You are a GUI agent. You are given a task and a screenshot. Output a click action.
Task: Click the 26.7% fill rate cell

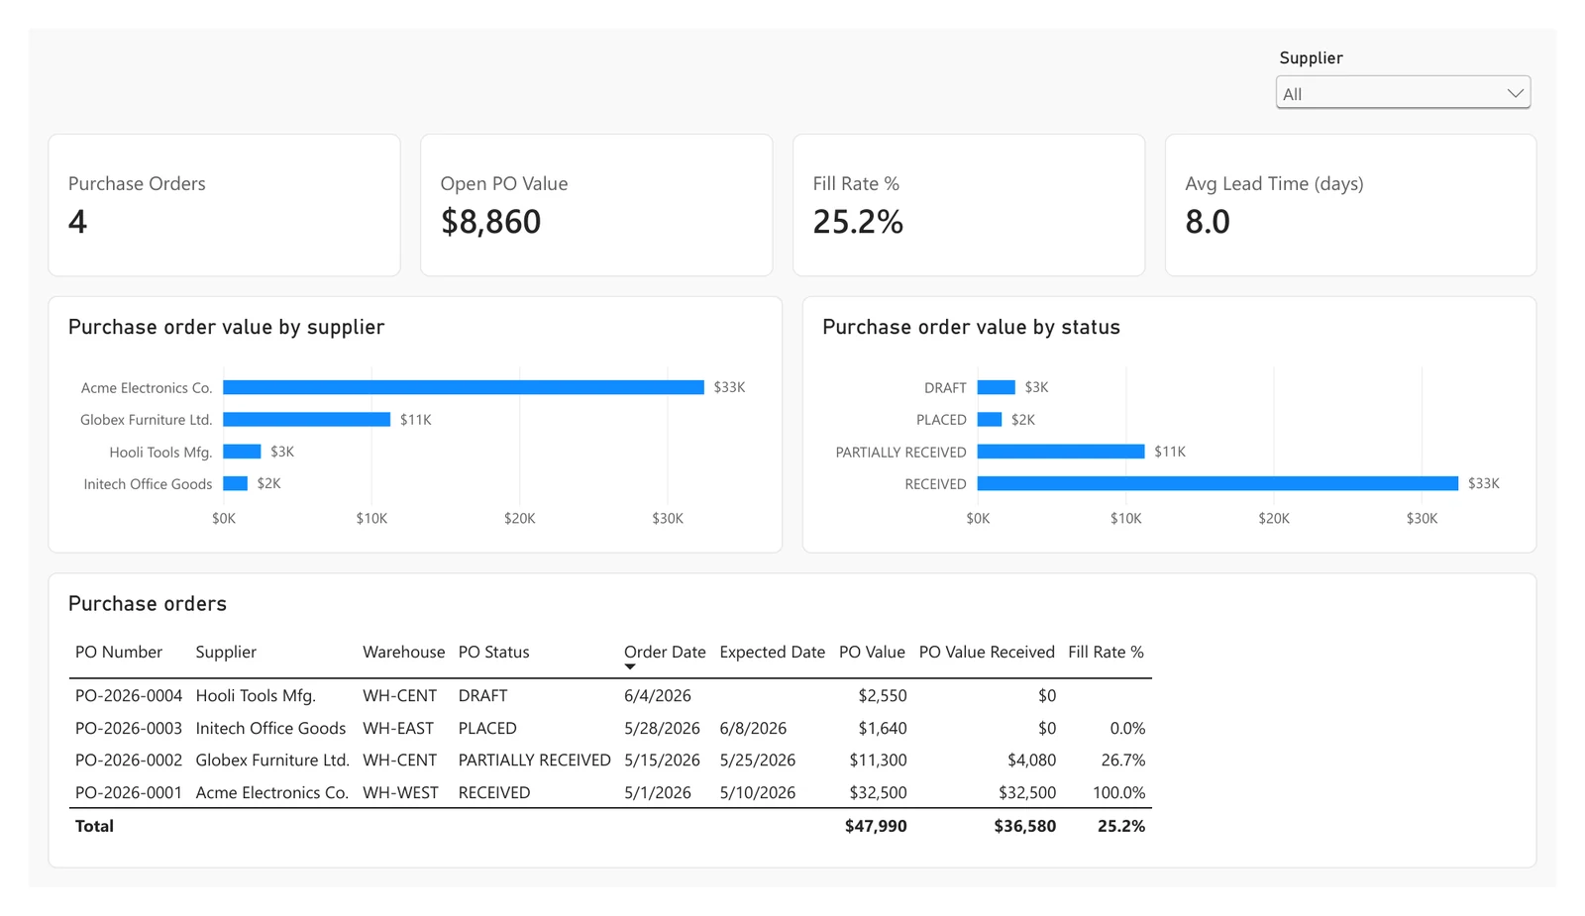[x=1123, y=761]
